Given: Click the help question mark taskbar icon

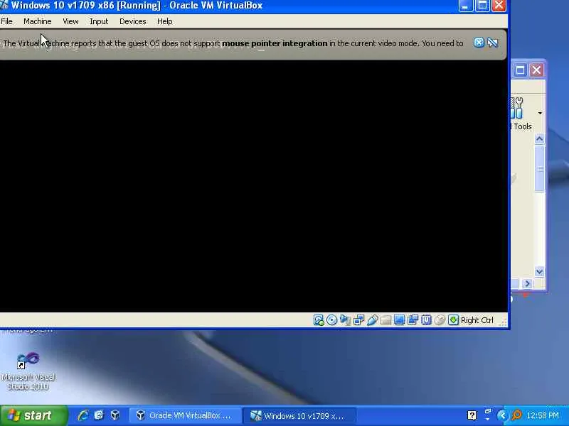Looking at the screenshot, I should pos(472,415).
